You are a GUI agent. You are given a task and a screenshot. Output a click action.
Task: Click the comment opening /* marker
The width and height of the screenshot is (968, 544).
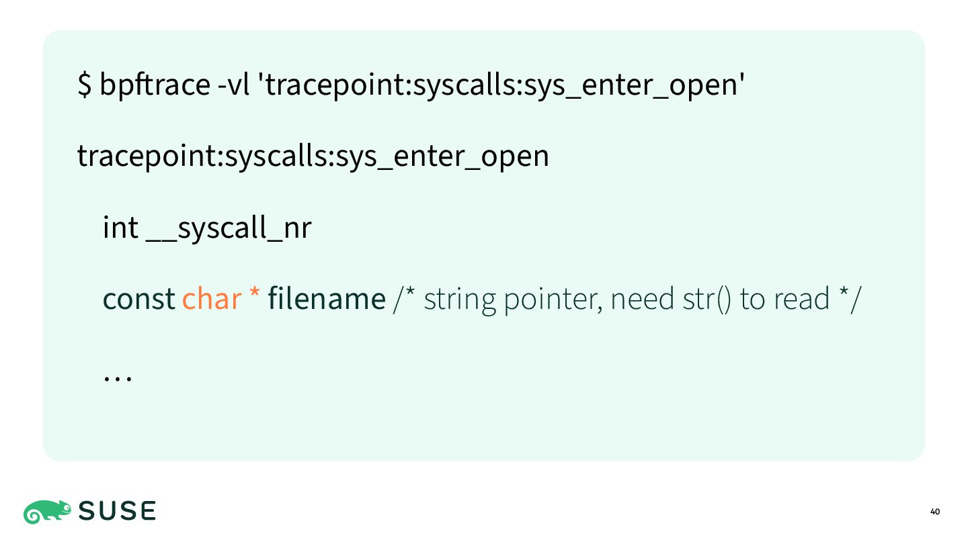tap(404, 299)
